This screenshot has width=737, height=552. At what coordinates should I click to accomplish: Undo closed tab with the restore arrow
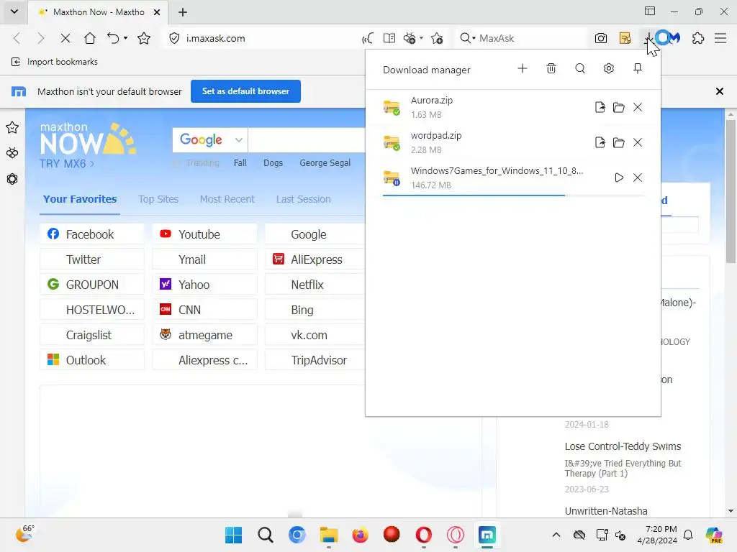113,38
